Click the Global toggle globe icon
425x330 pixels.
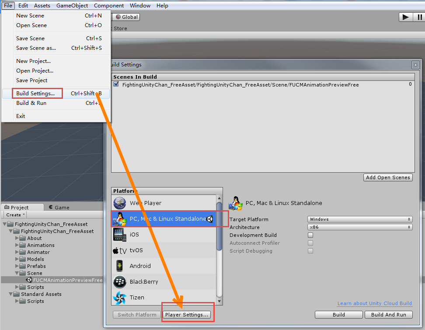pyautogui.click(x=118, y=17)
